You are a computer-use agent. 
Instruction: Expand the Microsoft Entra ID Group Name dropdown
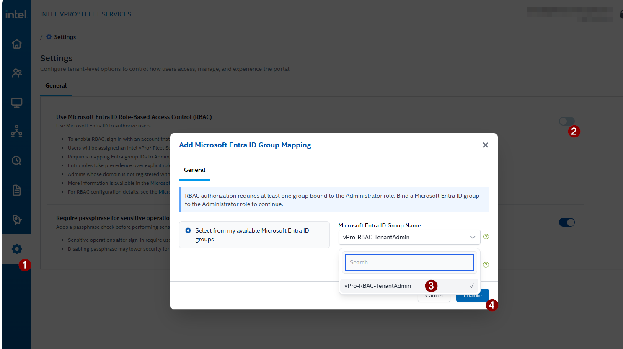(409, 237)
